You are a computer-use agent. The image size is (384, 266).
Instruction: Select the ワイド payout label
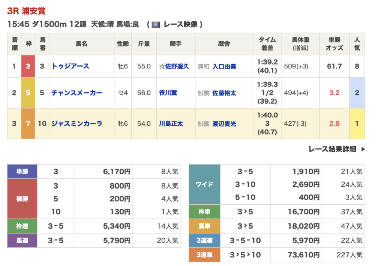204,184
